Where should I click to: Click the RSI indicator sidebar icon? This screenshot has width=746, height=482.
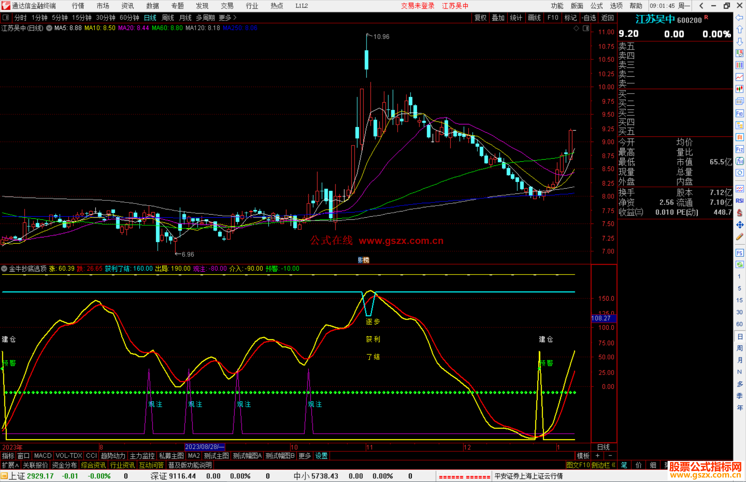(x=739, y=201)
